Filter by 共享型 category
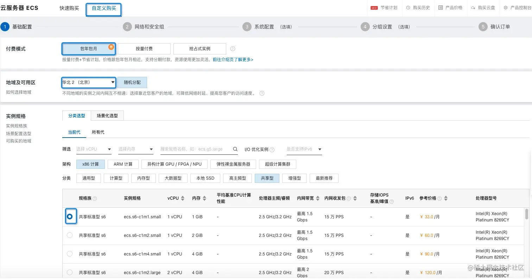The height and width of the screenshot is (279, 532). [267, 178]
